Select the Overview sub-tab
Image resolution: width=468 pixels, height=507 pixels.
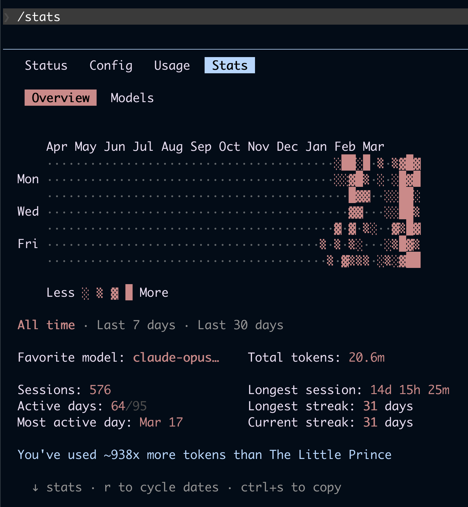61,98
